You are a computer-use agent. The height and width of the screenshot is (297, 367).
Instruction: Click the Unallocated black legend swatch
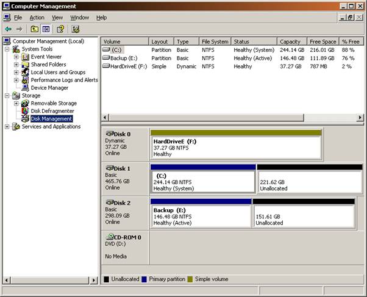pos(106,279)
